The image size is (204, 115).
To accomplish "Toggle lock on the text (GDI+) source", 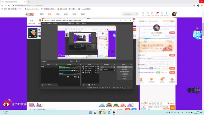I will 98,68.
